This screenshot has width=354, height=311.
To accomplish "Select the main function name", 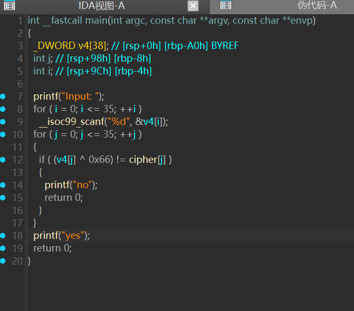I will (97, 21).
